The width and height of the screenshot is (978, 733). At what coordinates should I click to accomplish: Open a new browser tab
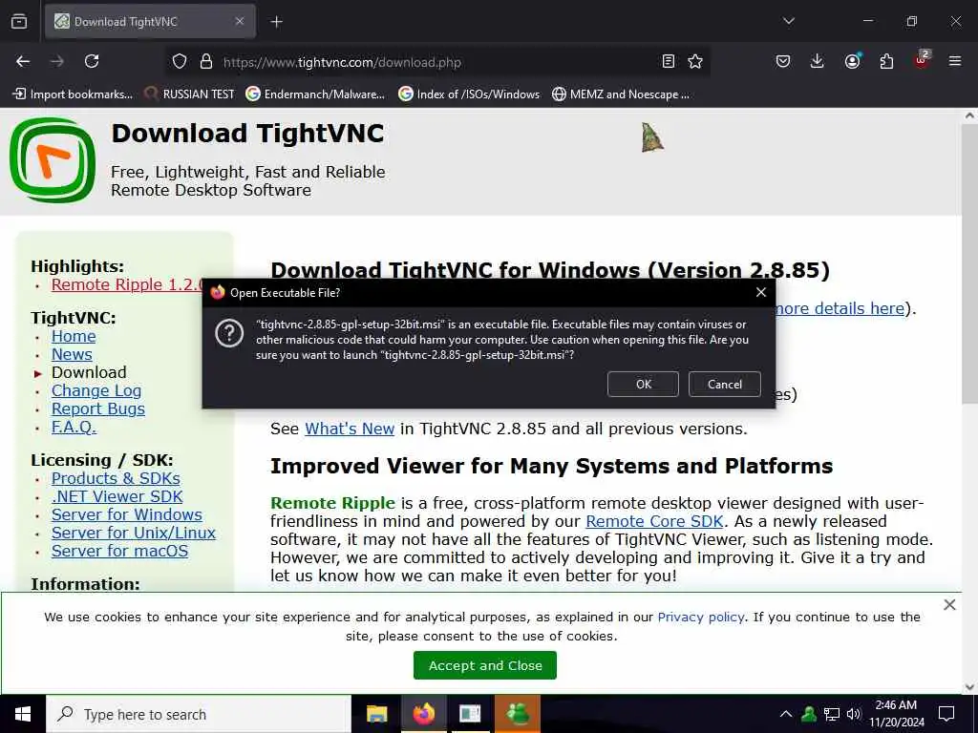click(x=276, y=22)
